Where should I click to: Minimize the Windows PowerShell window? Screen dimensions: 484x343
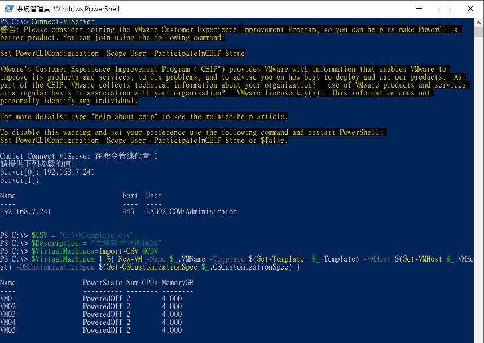pyautogui.click(x=418, y=8)
